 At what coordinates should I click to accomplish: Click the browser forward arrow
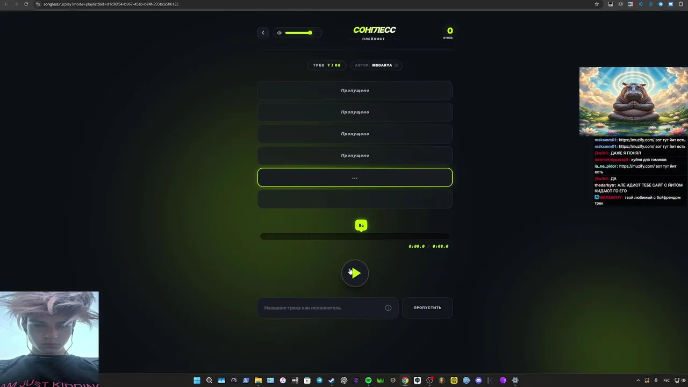[16, 4]
